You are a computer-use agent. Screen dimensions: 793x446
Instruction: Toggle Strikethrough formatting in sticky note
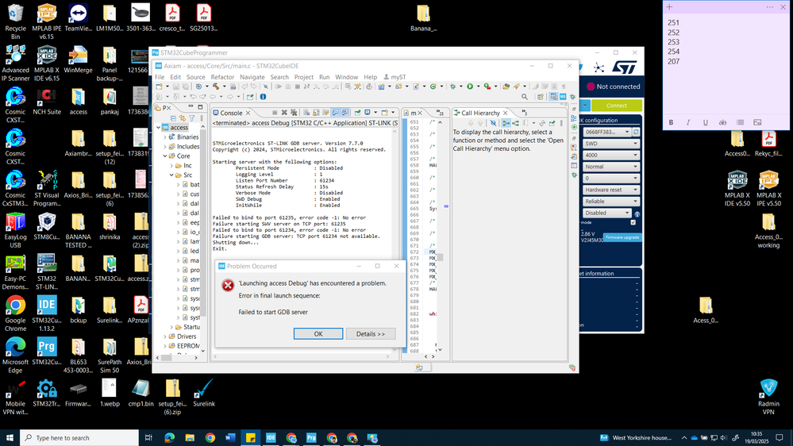(x=722, y=122)
